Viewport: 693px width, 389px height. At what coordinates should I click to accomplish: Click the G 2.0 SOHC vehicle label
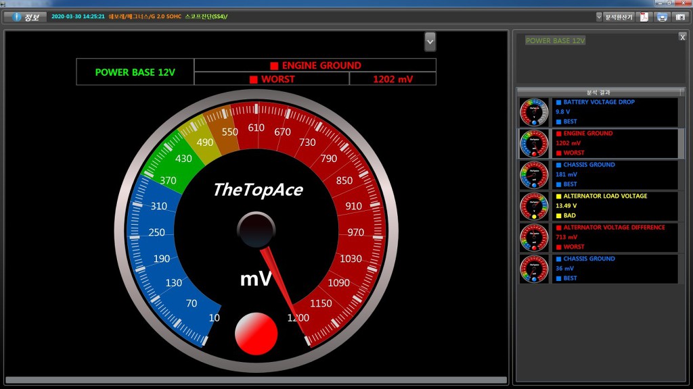(x=166, y=16)
